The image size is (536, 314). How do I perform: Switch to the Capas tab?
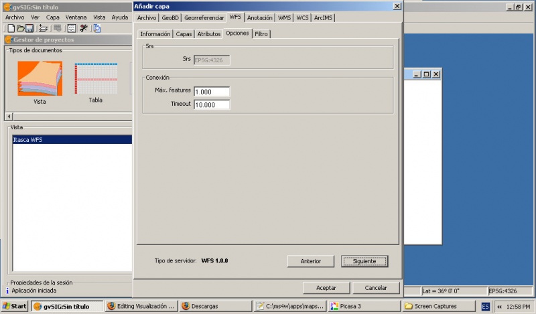point(184,33)
